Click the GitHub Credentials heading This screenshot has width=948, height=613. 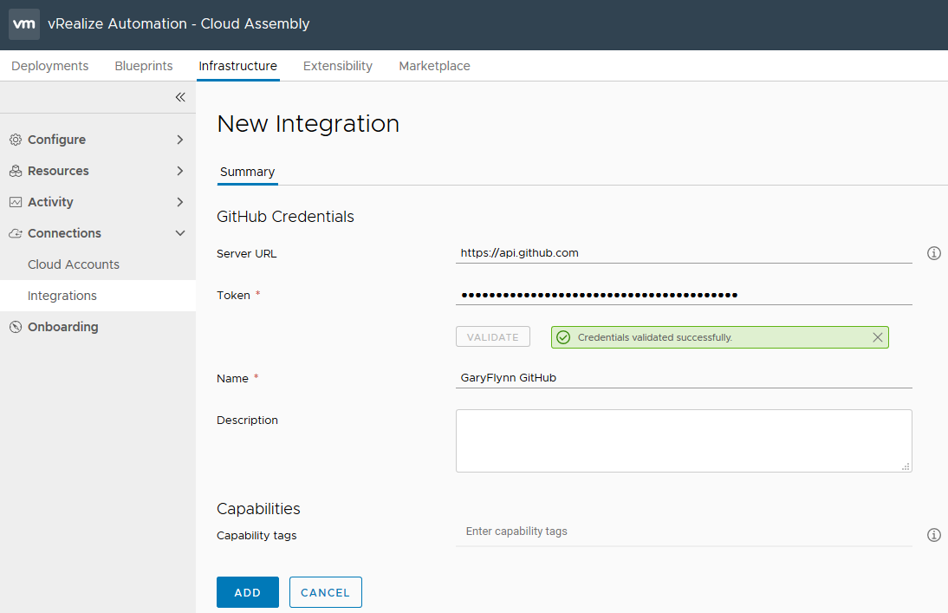pyautogui.click(x=285, y=217)
